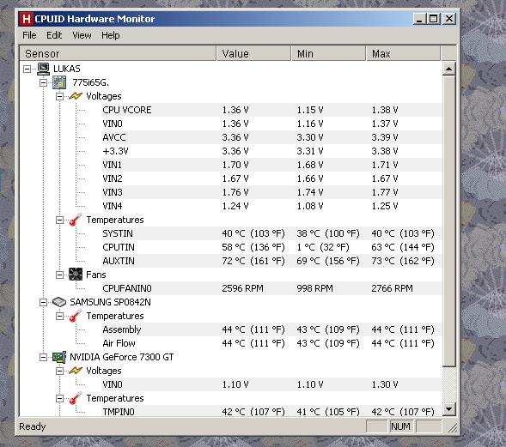Click the window resize grip corner
506x447 pixels.
pos(452,427)
